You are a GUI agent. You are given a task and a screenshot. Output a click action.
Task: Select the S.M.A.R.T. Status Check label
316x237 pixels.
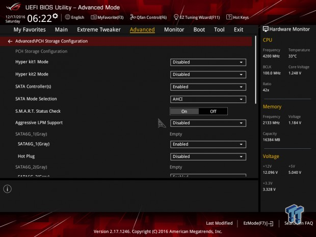coord(38,111)
